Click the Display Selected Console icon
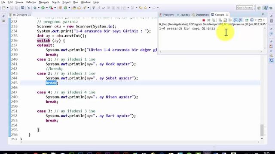 click(252, 20)
